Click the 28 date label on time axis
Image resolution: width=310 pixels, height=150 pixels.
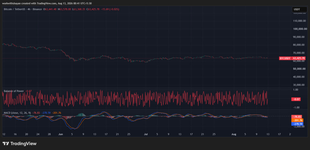point(49,134)
